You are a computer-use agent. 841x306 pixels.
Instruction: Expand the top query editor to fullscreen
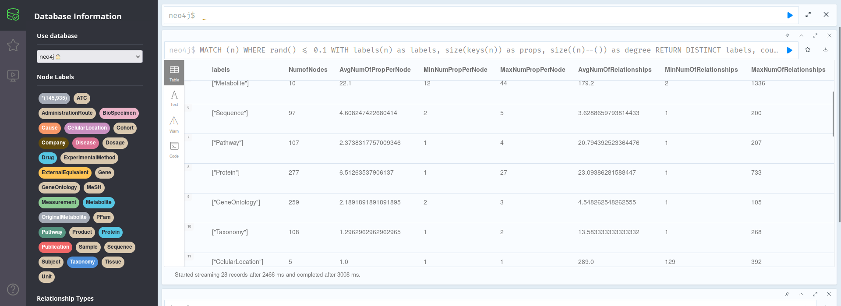coord(808,14)
